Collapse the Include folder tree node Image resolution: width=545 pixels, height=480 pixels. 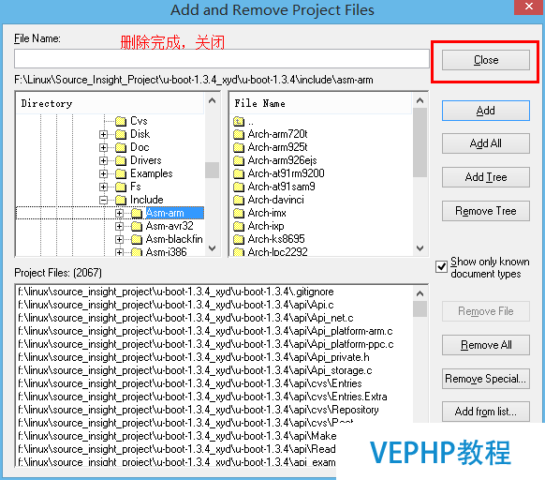tap(103, 200)
